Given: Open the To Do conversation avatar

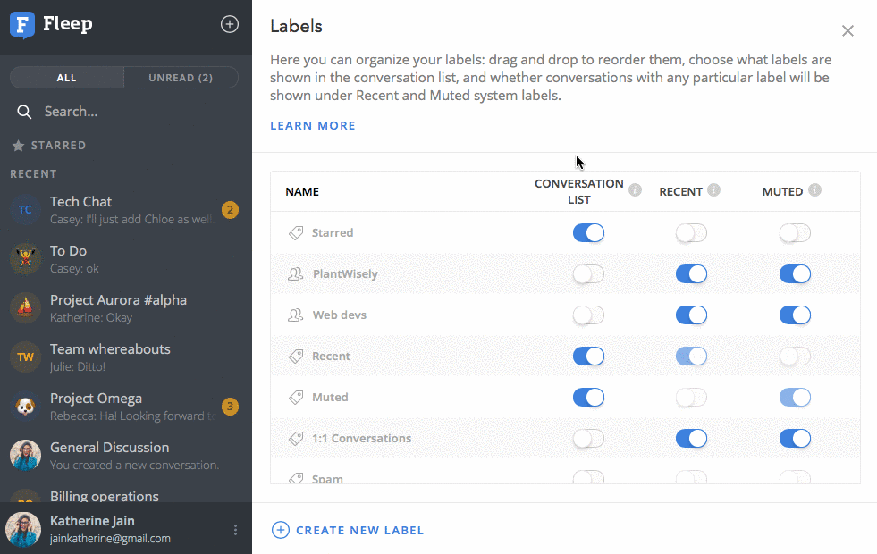Looking at the screenshot, I should point(25,259).
